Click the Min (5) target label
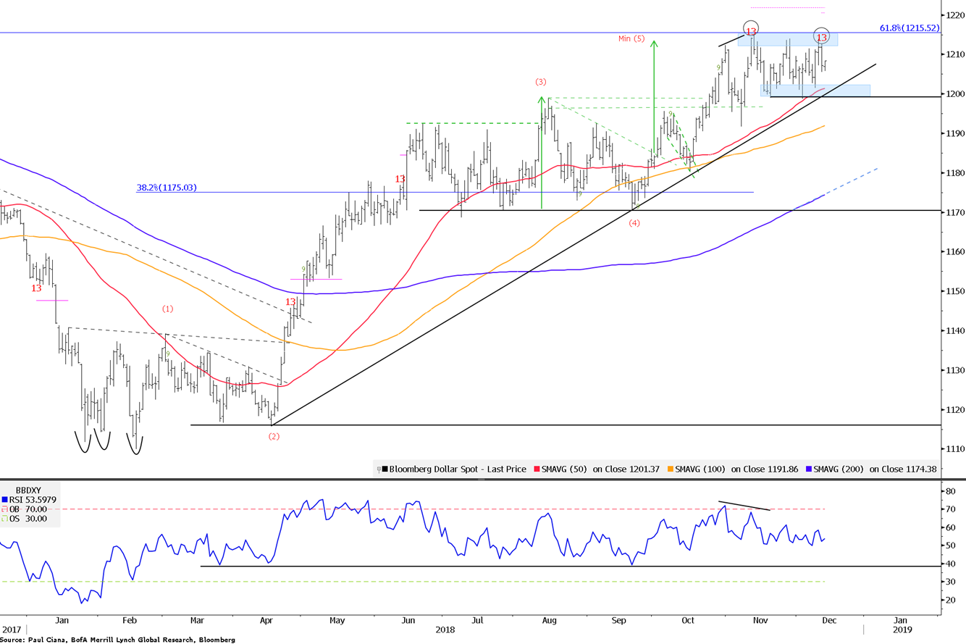This screenshot has width=966, height=644. [631, 38]
